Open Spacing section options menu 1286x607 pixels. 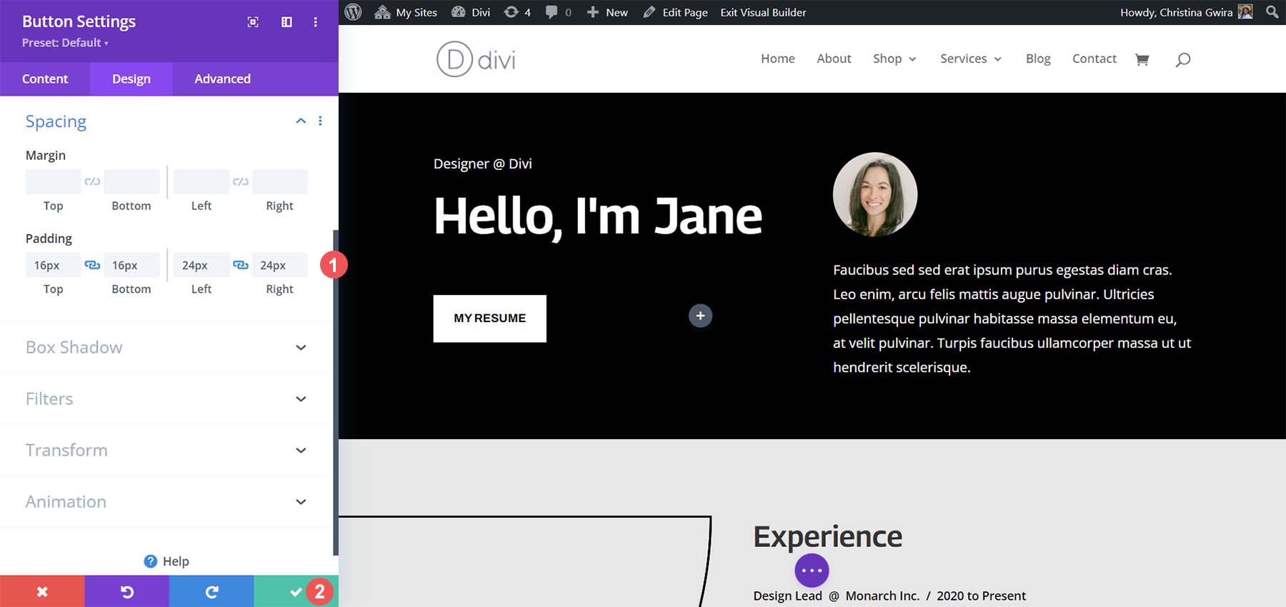[320, 121]
